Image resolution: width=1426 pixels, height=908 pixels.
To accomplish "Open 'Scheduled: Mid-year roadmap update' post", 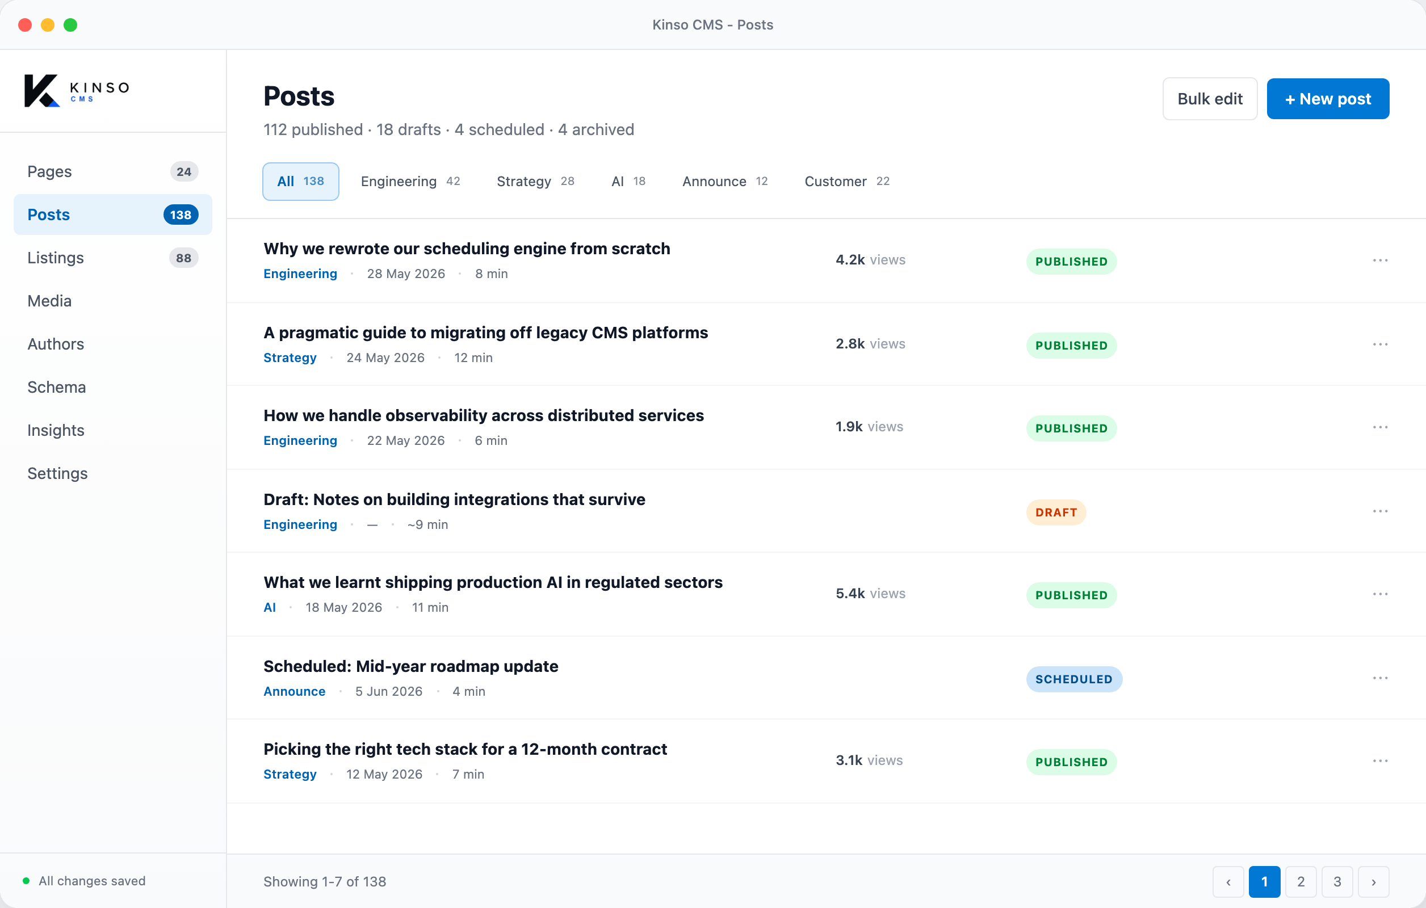I will click(x=410, y=666).
